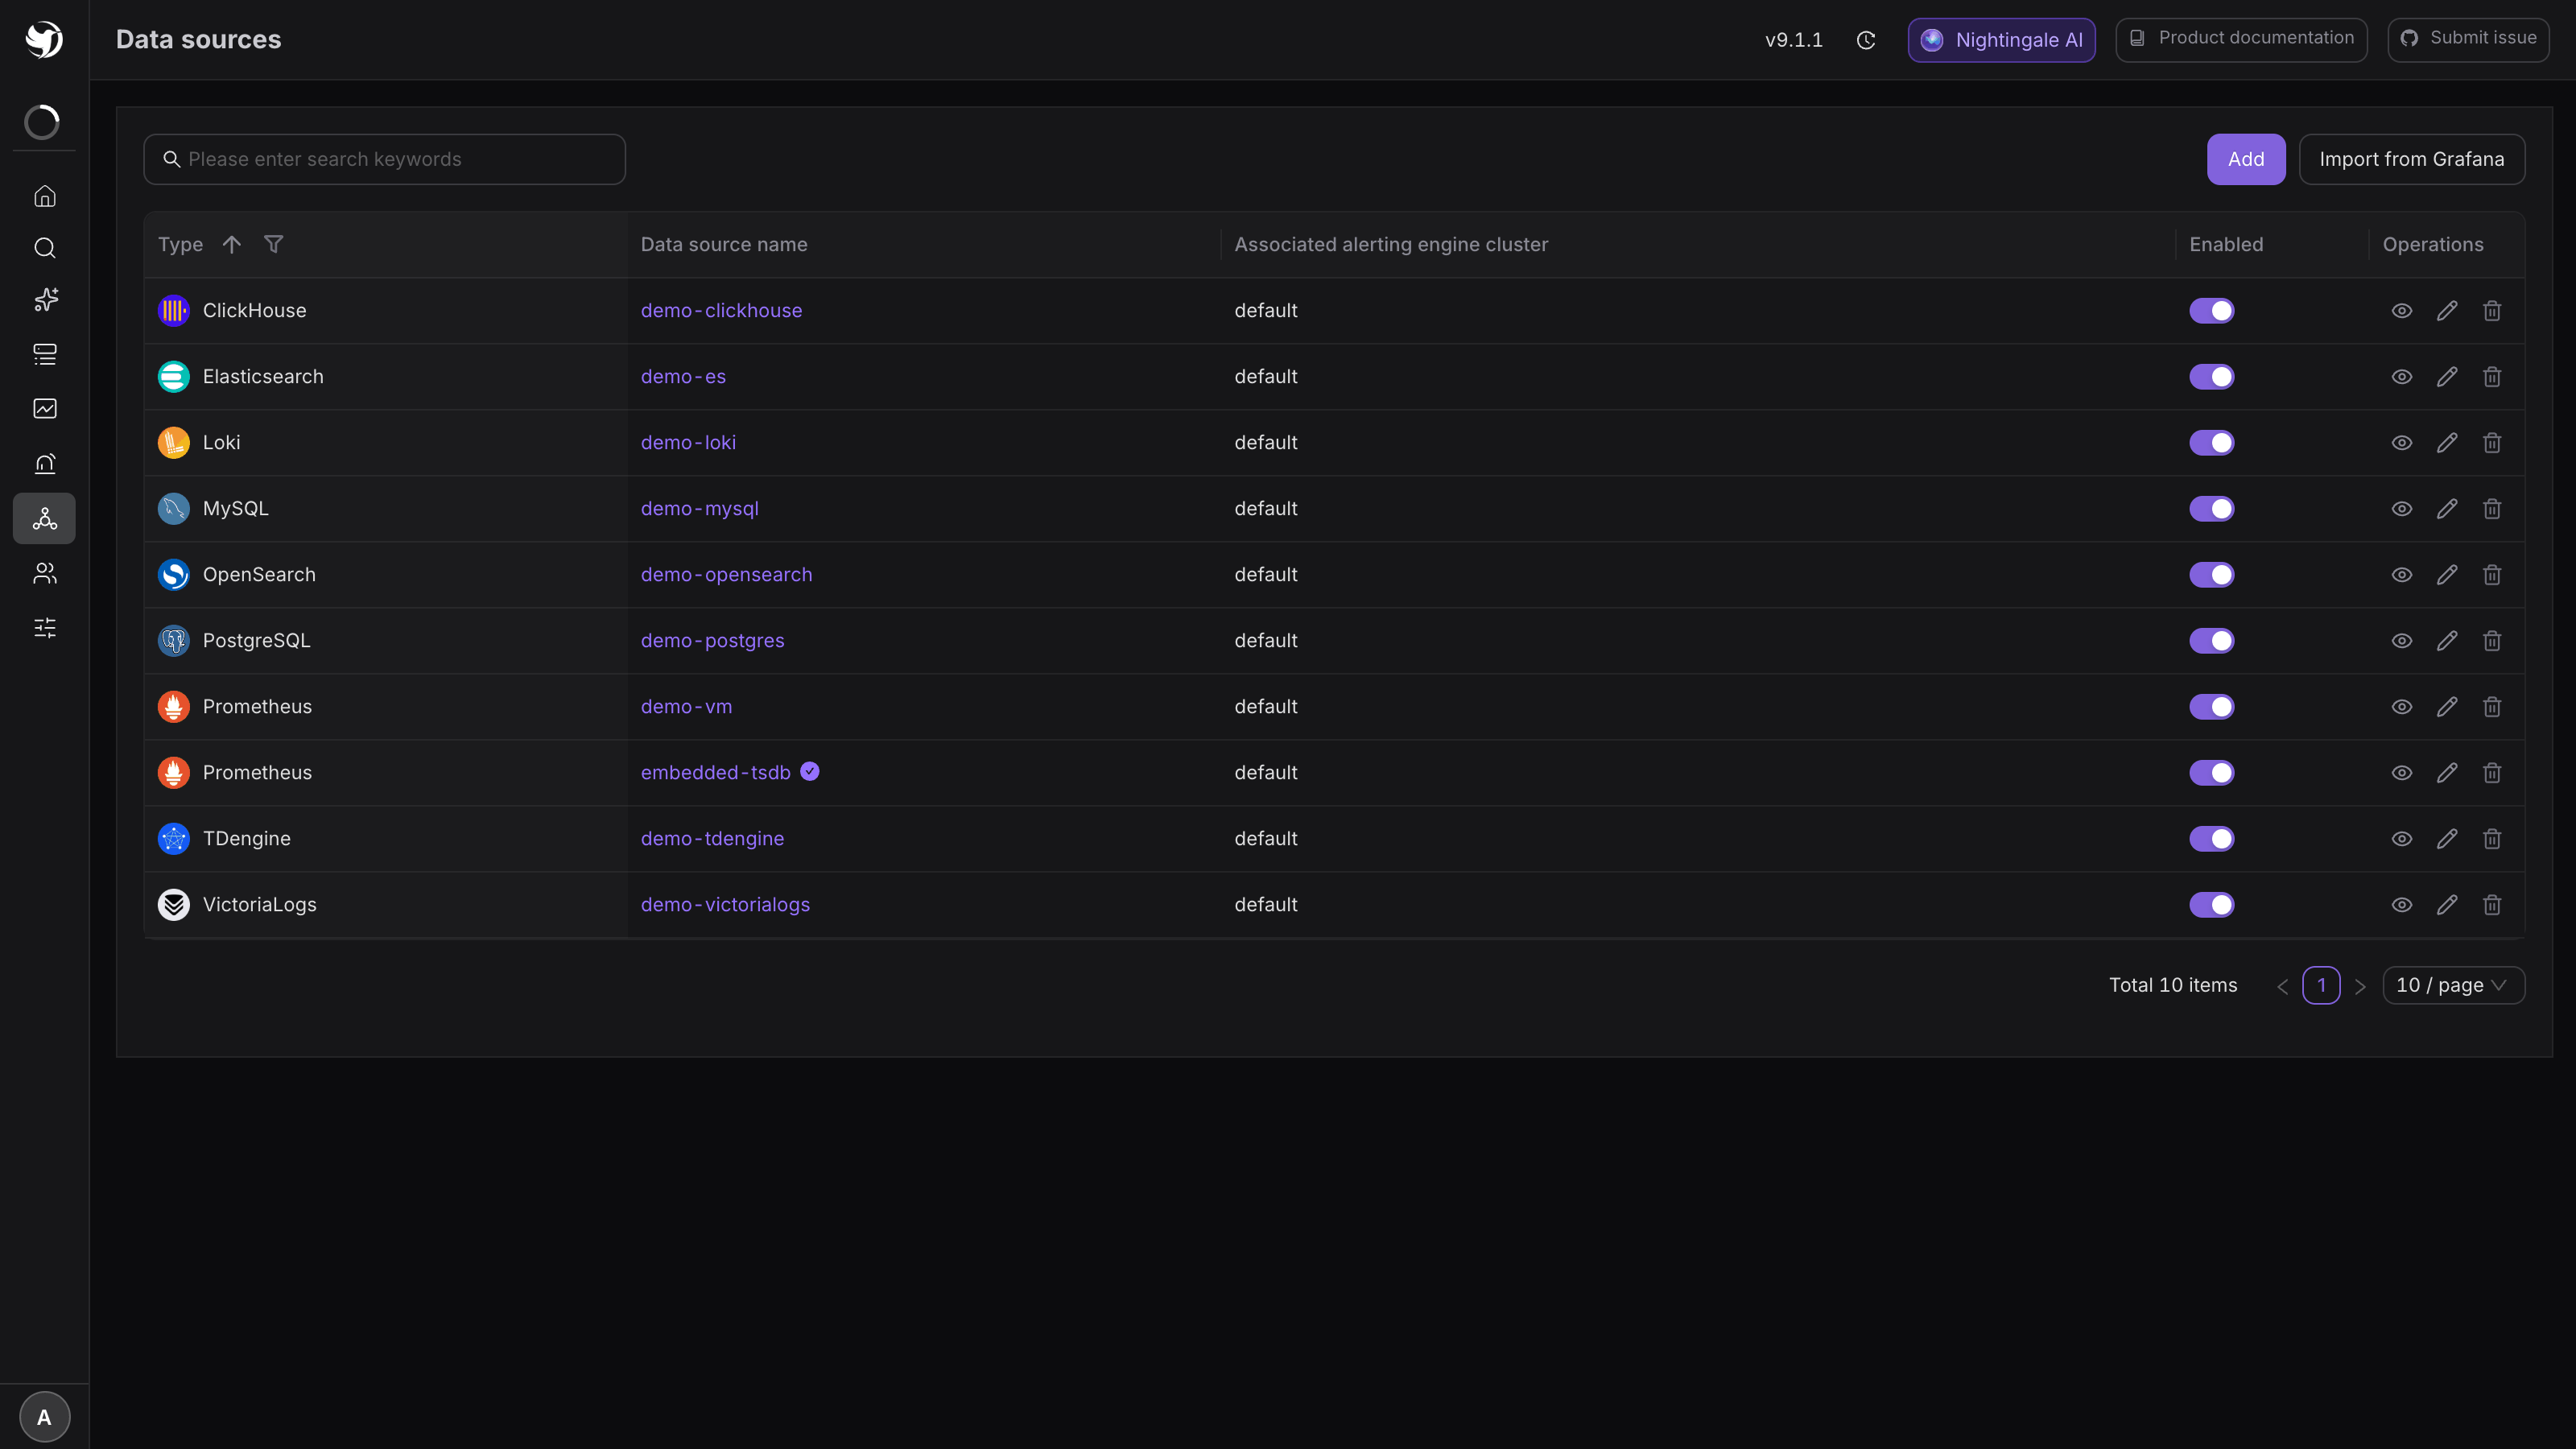This screenshot has height=1449, width=2576.
Task: Delete the demo-victorialogs data source
Action: coord(2492,905)
